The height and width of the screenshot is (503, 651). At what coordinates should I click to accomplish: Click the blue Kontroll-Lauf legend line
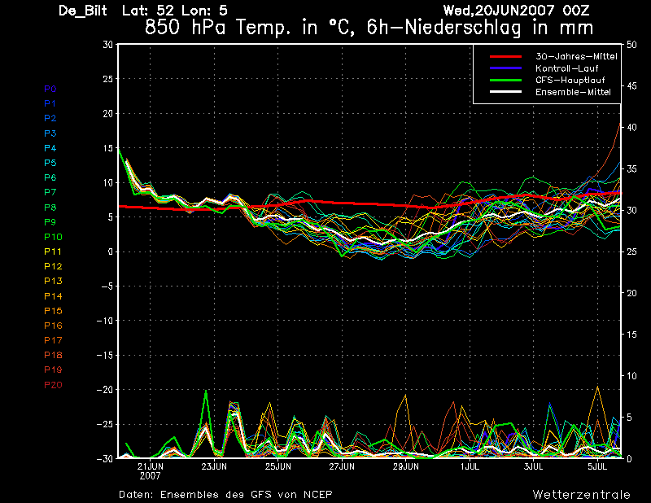pyautogui.click(x=505, y=68)
